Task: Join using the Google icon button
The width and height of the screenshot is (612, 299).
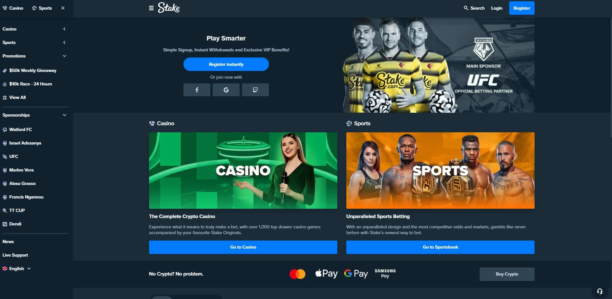Action: coord(226,90)
